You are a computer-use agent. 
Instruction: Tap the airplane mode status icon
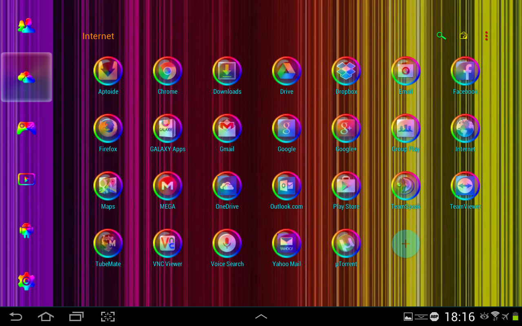click(x=505, y=316)
